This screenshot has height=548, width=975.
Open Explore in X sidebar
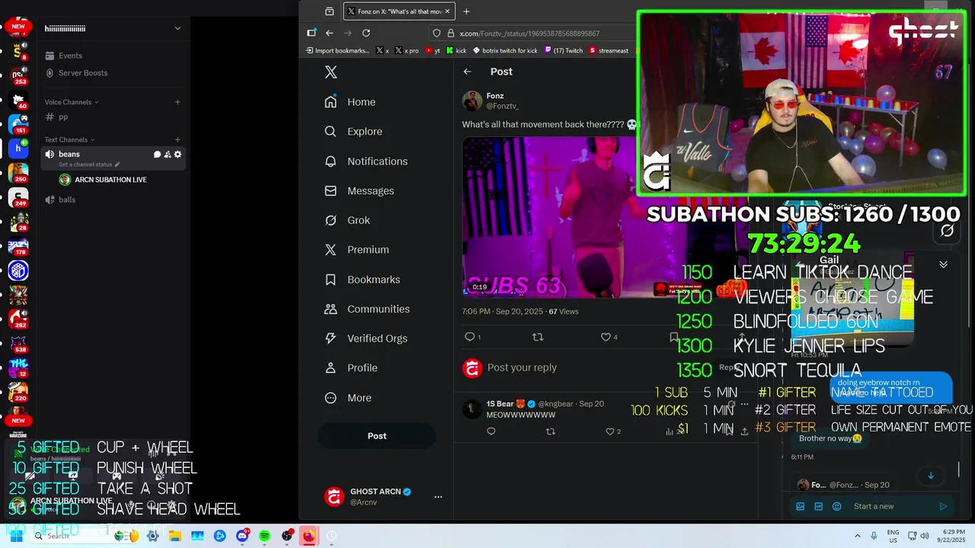(353, 132)
